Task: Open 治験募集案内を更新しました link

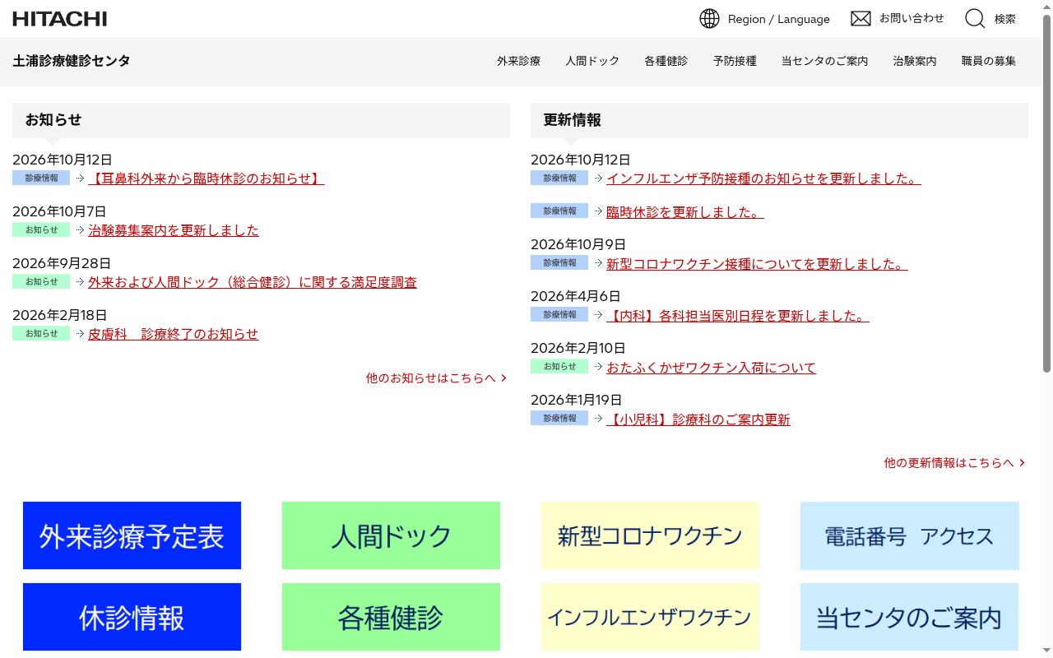Action: click(174, 230)
